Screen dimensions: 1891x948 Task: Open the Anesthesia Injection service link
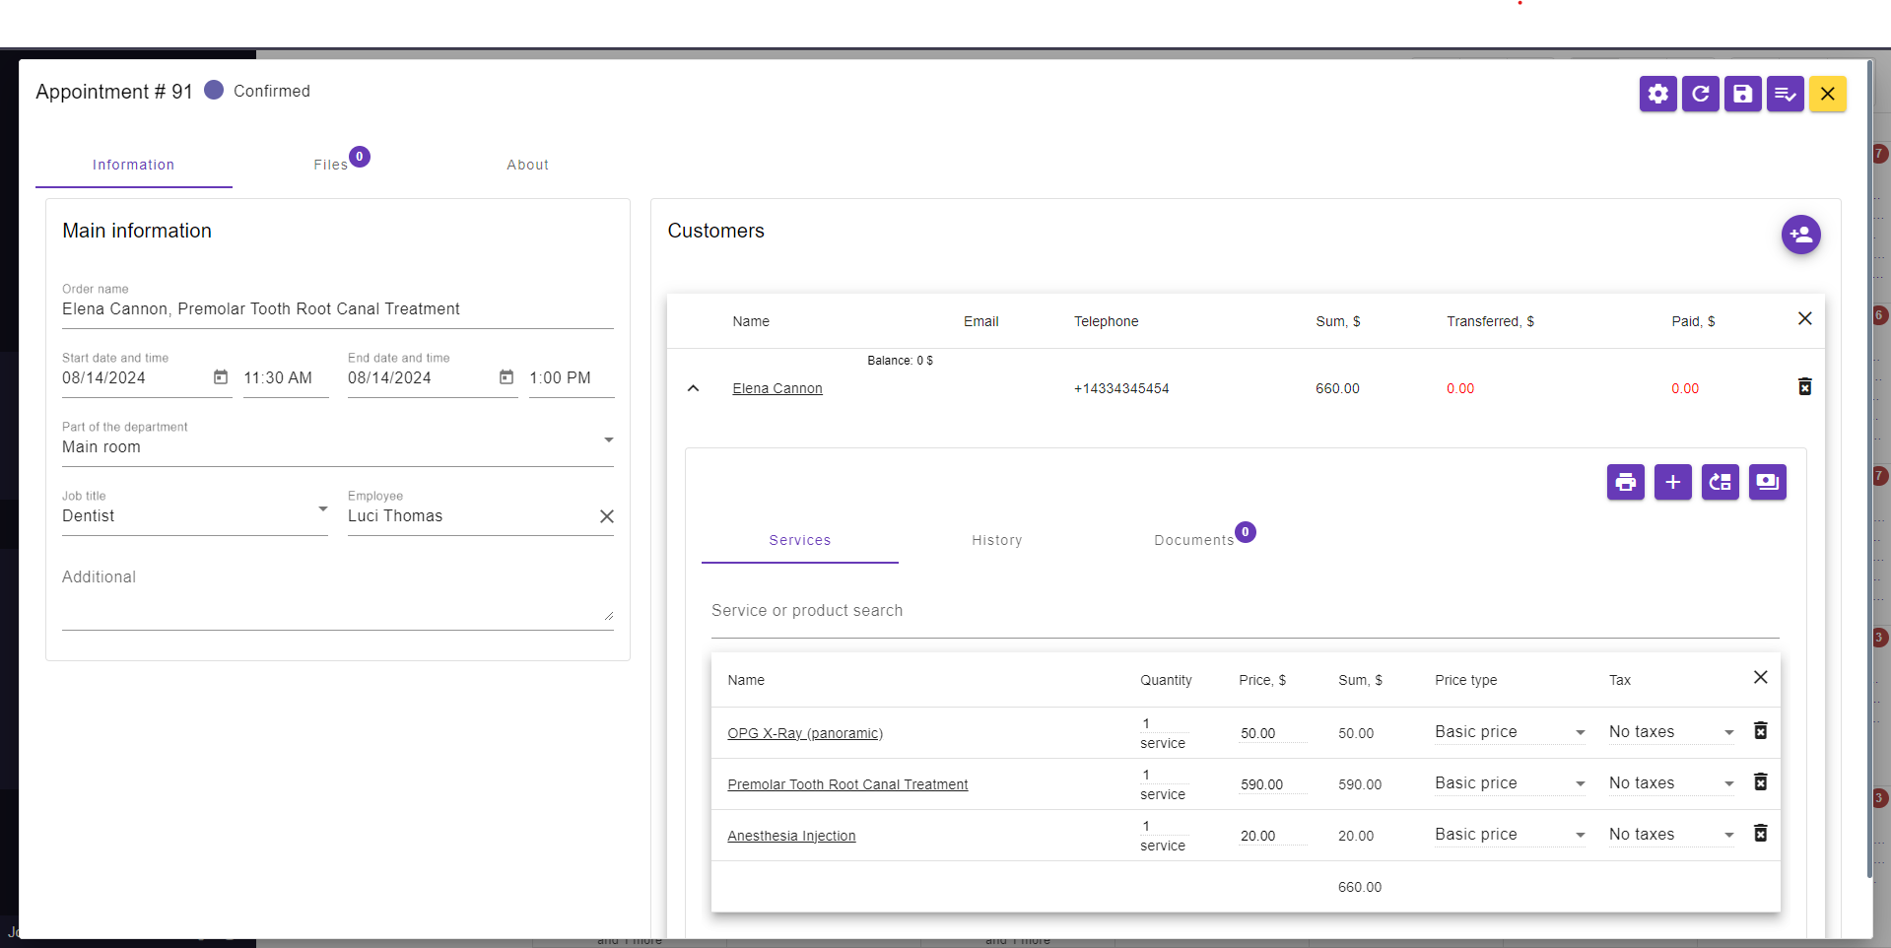coord(791,836)
